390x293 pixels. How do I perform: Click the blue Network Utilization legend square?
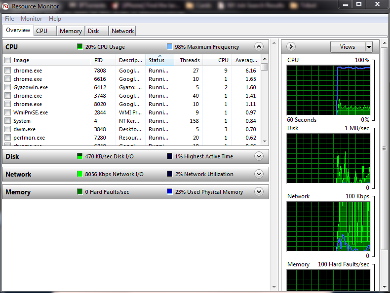tap(170, 174)
